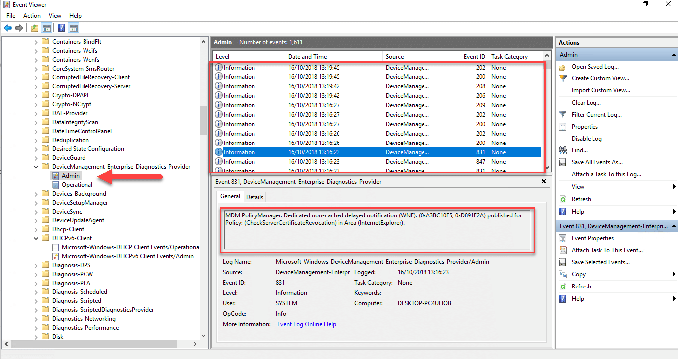Click the blue Help toolbar icon
The height and width of the screenshot is (359, 678).
tap(62, 28)
